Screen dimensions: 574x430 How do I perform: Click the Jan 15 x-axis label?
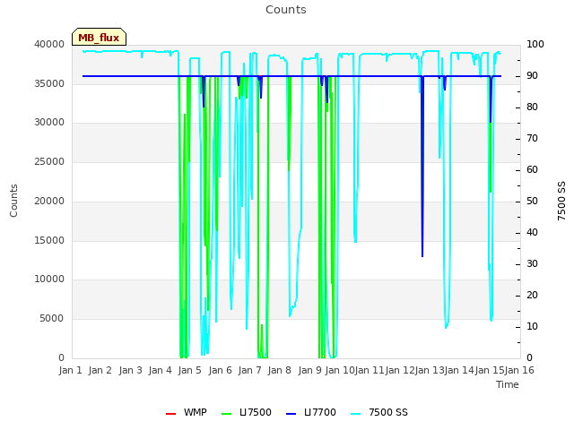click(x=490, y=370)
